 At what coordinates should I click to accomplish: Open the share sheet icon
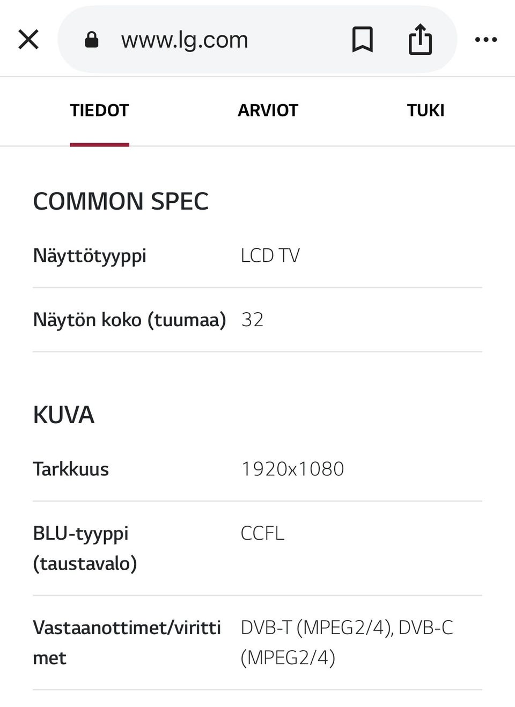(420, 39)
